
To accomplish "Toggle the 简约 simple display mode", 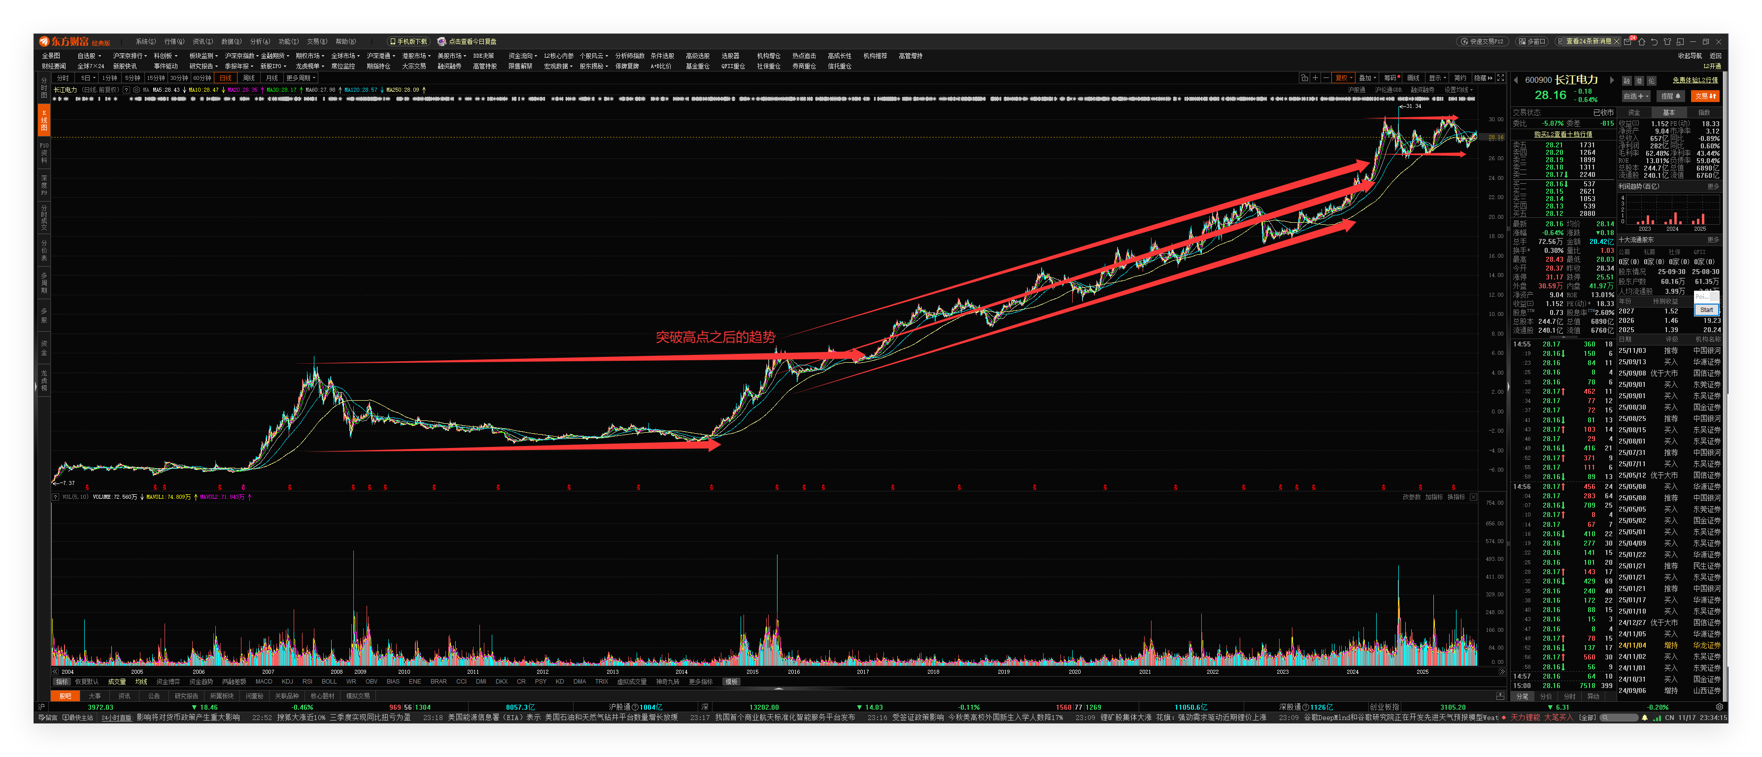I will tap(1460, 78).
